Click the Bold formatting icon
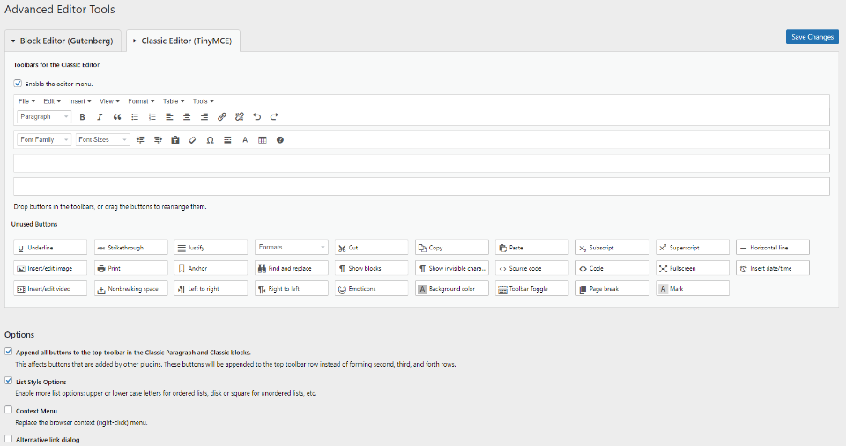Image resolution: width=846 pixels, height=446 pixels. (82, 117)
